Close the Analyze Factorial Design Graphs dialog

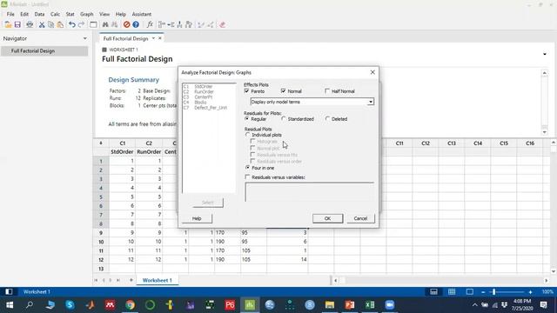coord(372,72)
